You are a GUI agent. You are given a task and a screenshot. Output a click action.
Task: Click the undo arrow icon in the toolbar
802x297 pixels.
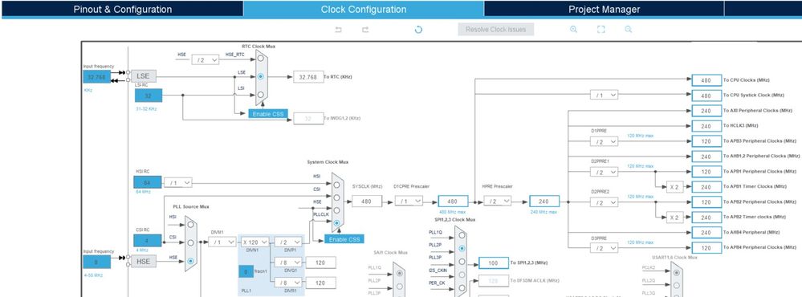click(x=338, y=30)
